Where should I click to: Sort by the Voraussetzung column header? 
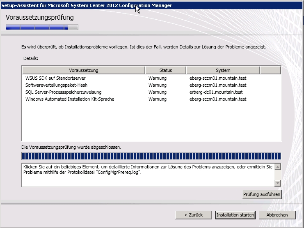click(84, 70)
